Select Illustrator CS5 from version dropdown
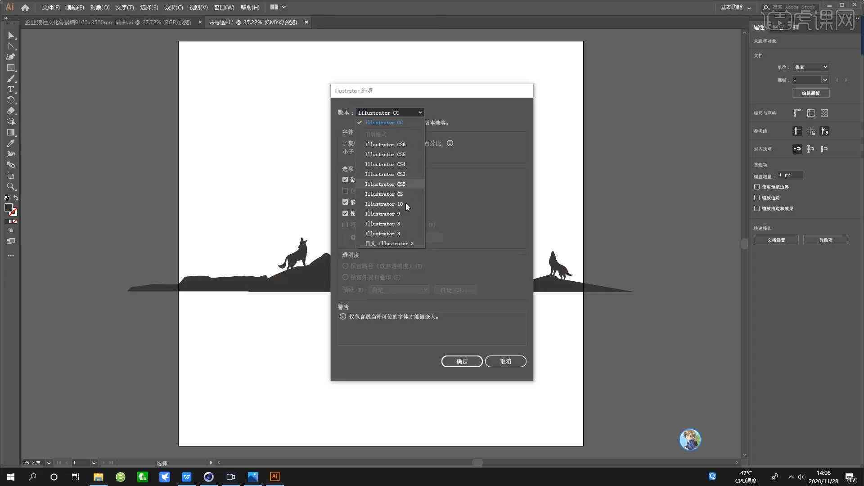 point(385,154)
